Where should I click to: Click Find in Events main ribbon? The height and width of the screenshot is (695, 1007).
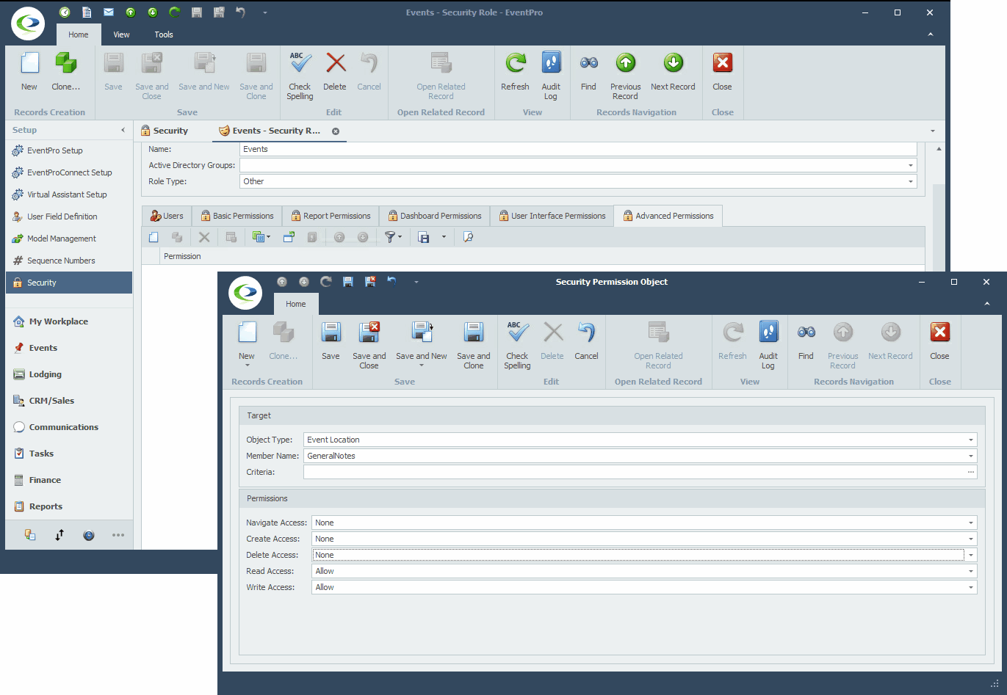[x=588, y=71]
